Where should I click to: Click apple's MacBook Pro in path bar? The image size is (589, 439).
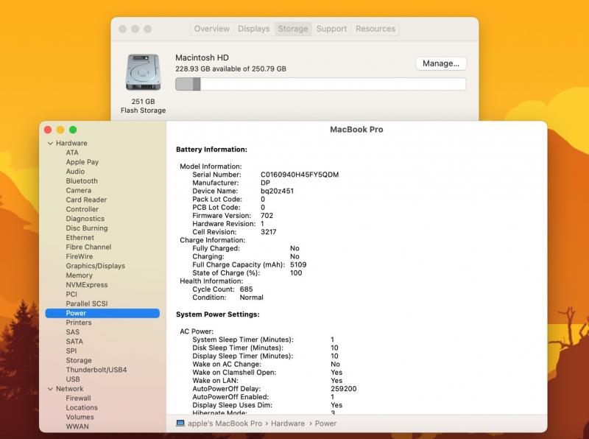(x=225, y=424)
